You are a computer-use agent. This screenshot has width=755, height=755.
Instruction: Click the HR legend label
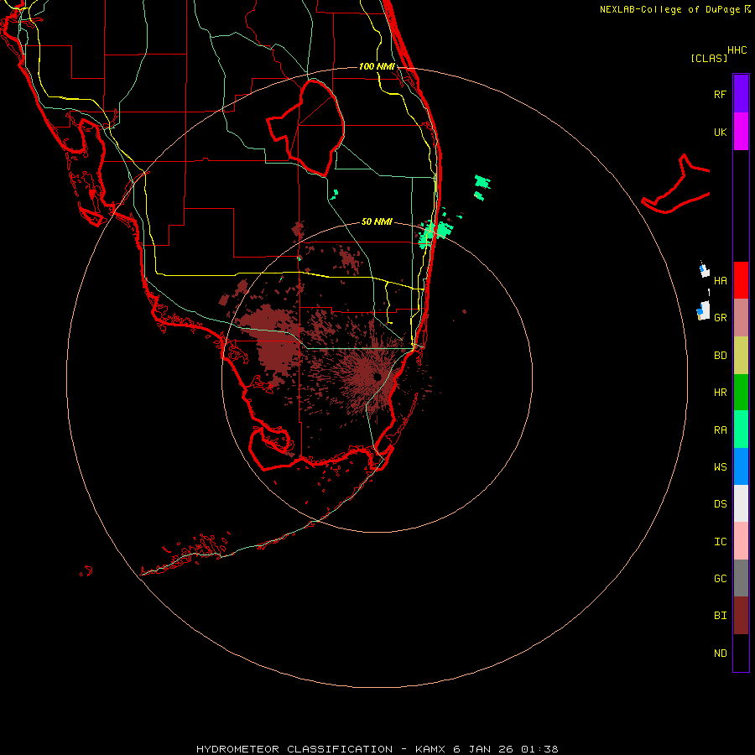coord(720,393)
